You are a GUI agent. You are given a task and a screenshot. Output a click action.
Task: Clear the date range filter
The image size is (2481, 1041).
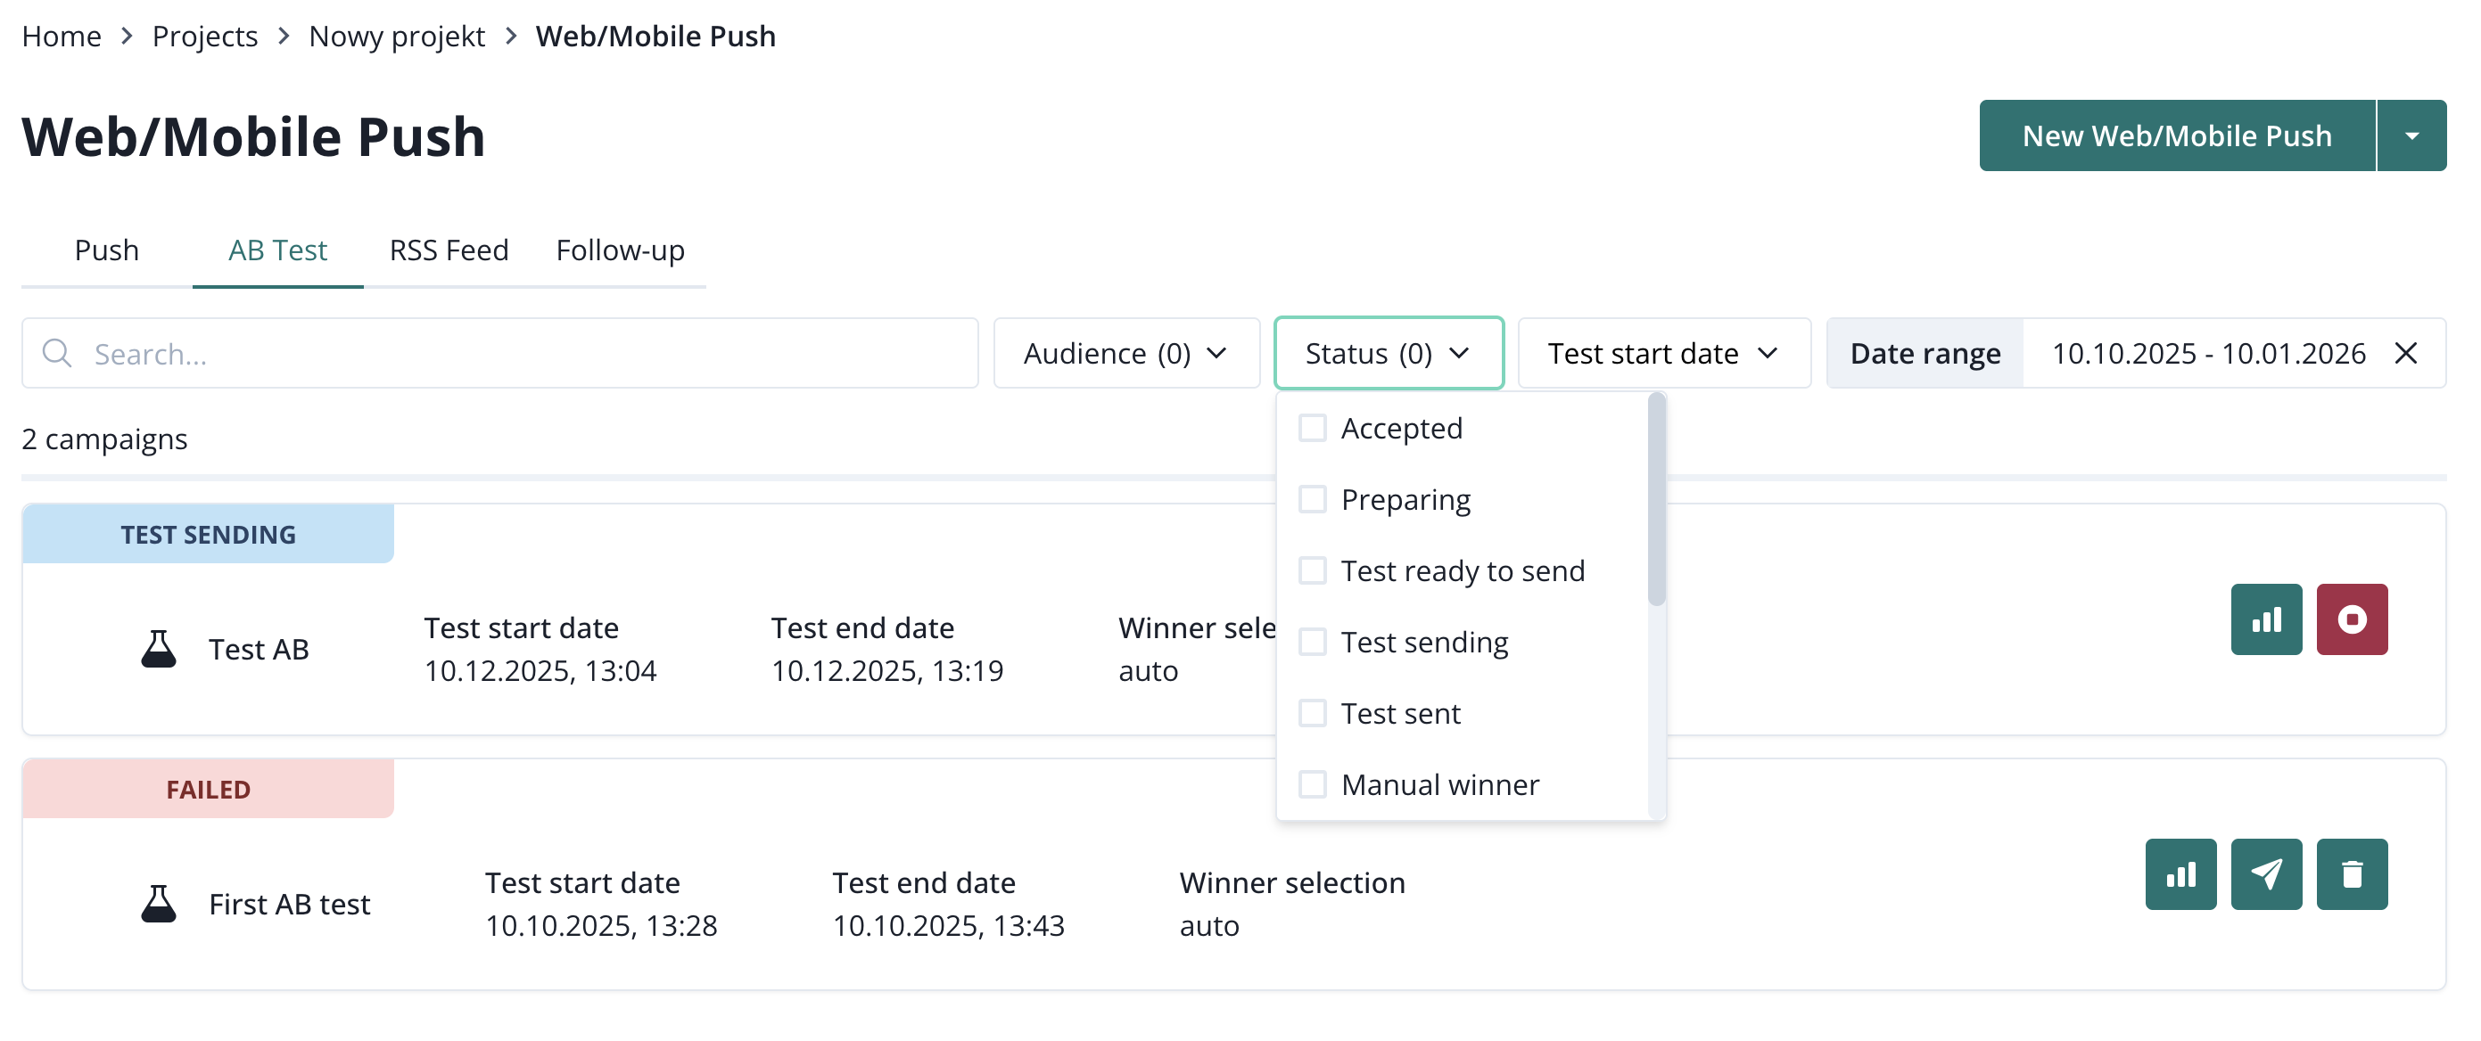(x=2405, y=353)
